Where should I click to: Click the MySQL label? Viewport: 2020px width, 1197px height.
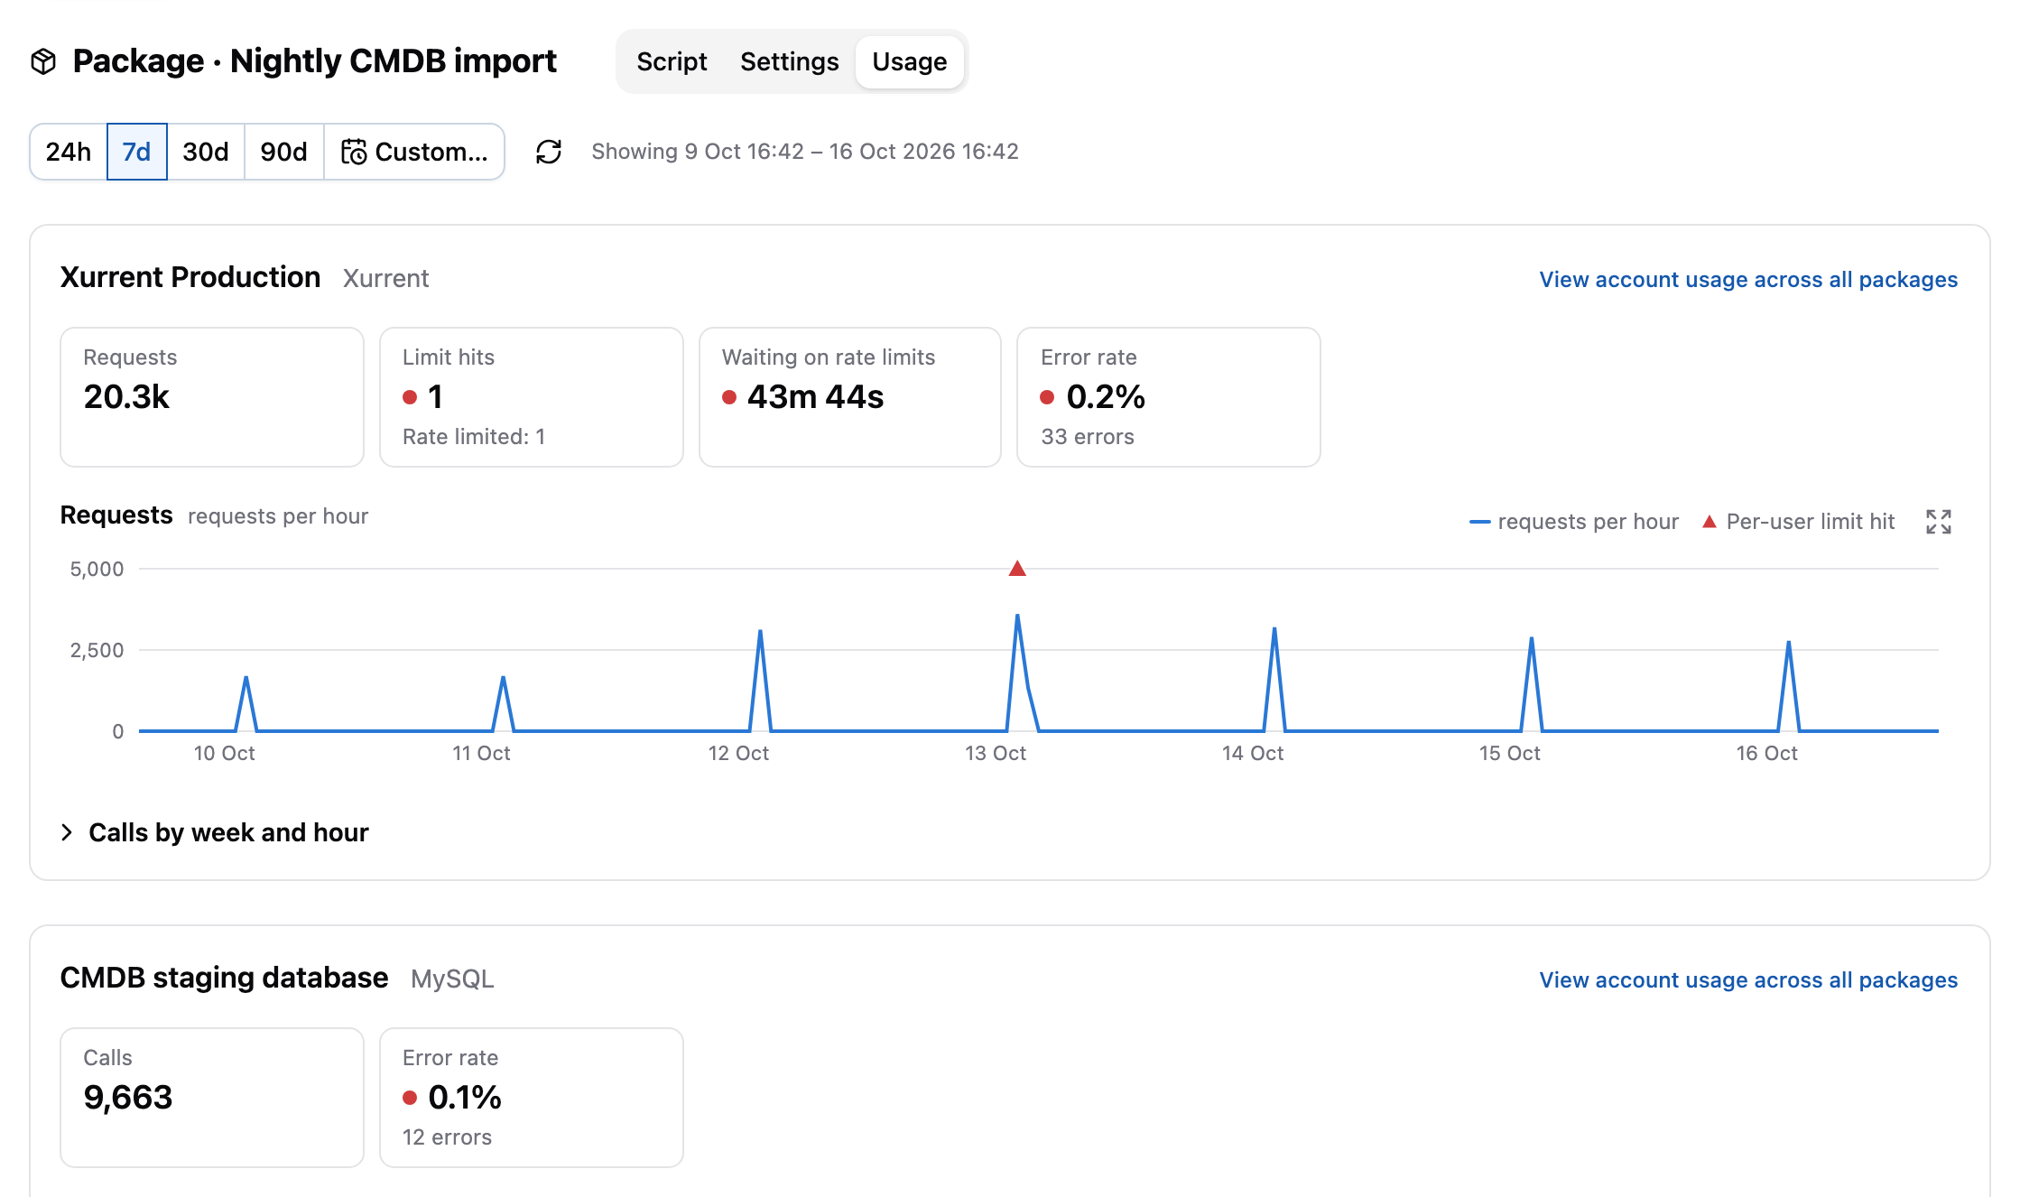pos(452,979)
